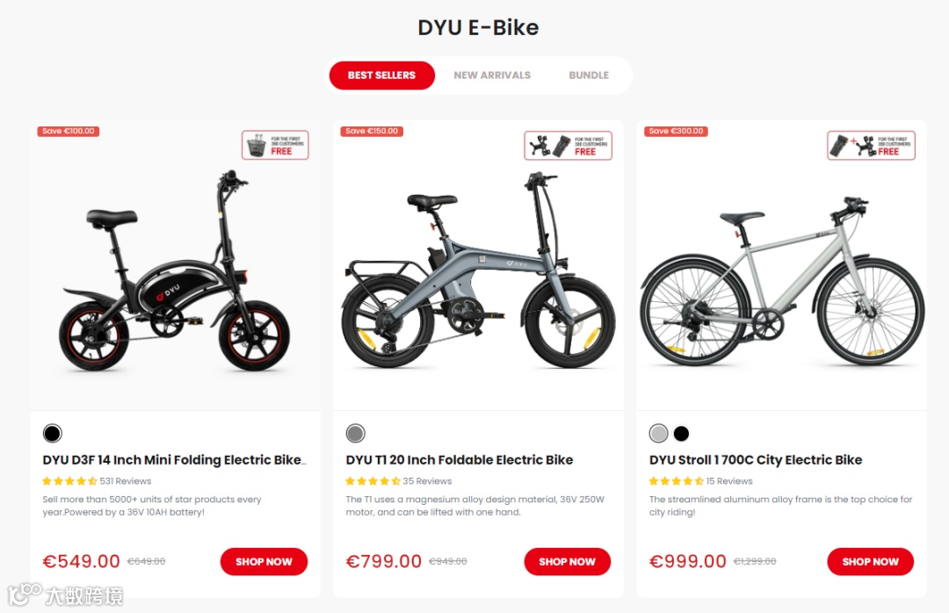Open DYU T1 20 Inch Foldable title link

(460, 460)
